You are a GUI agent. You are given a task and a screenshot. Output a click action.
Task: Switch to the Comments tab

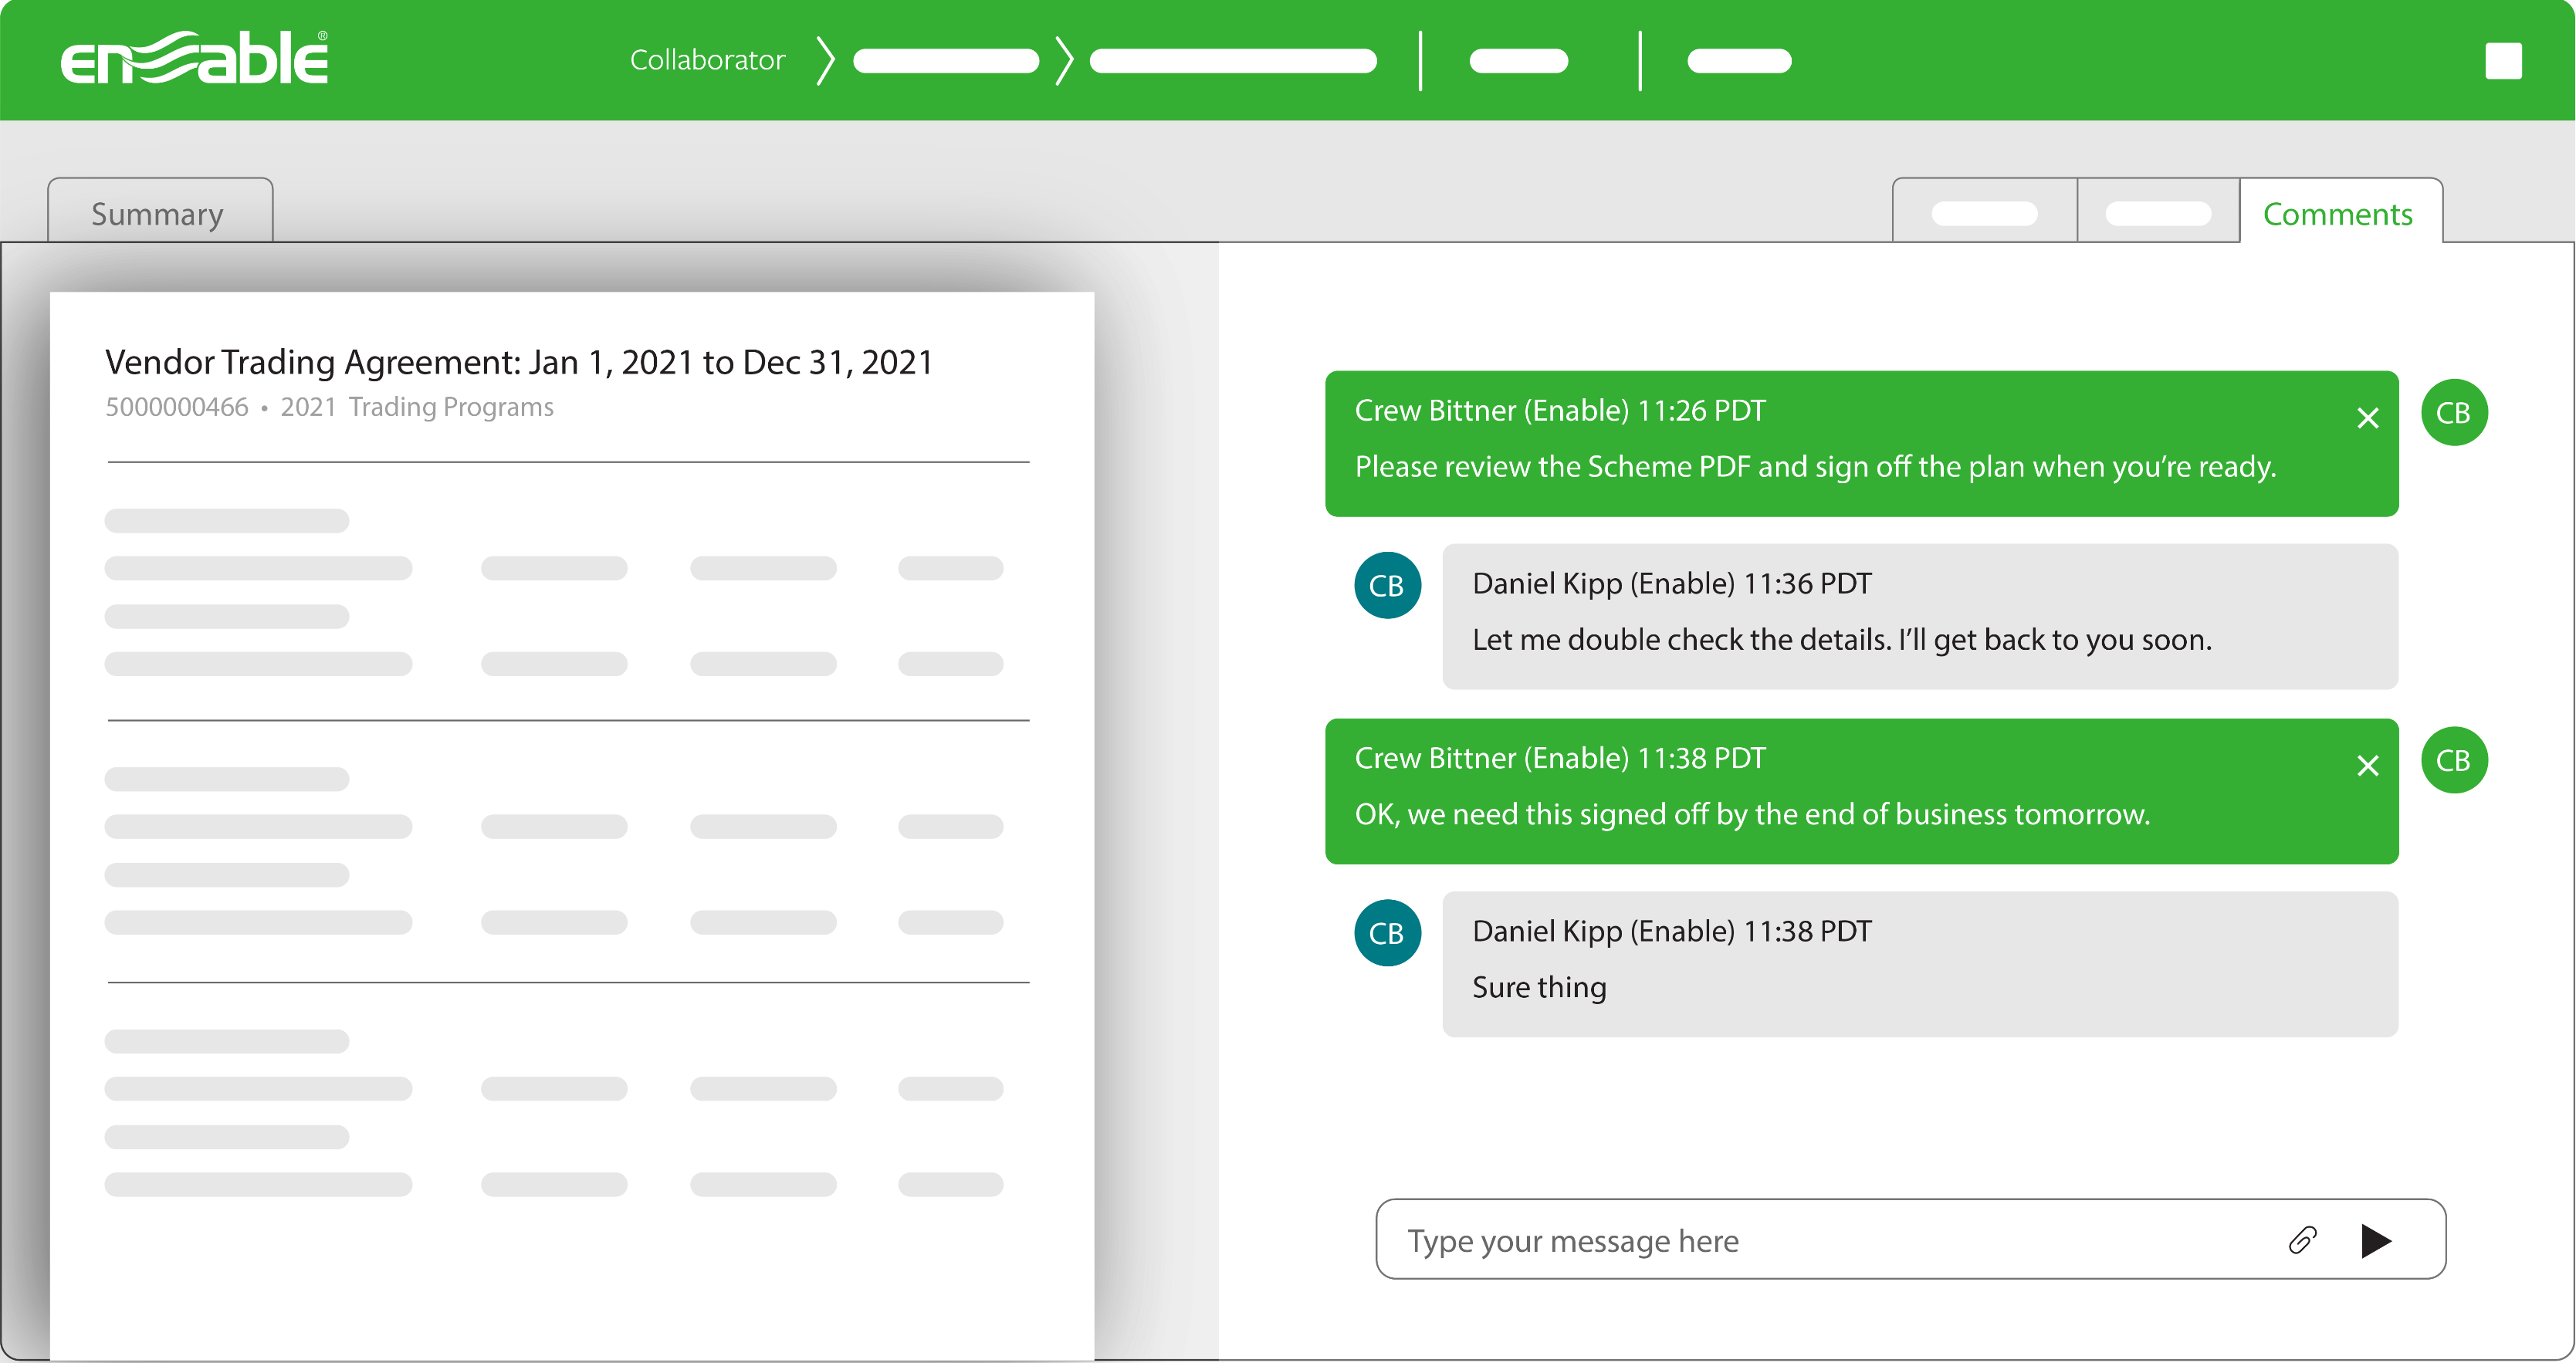(2337, 213)
